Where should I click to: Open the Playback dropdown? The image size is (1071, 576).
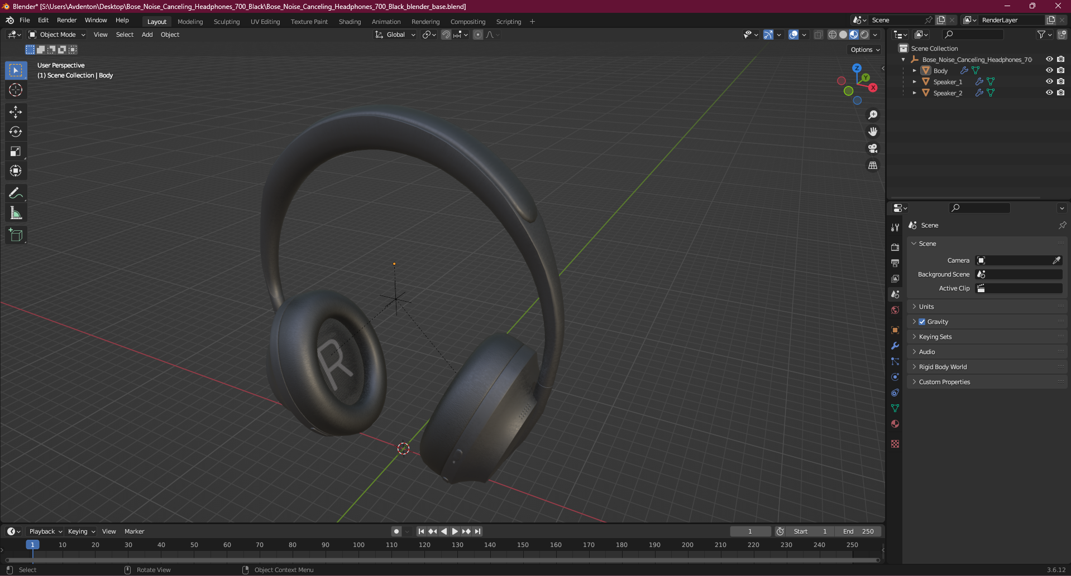tap(45, 531)
